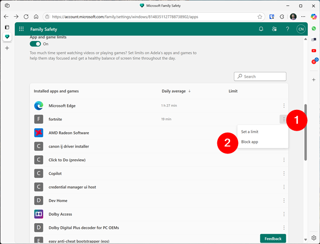This screenshot has width=320, height=244.
Task: Click the Dolby Access app icon
Action: 39,214
